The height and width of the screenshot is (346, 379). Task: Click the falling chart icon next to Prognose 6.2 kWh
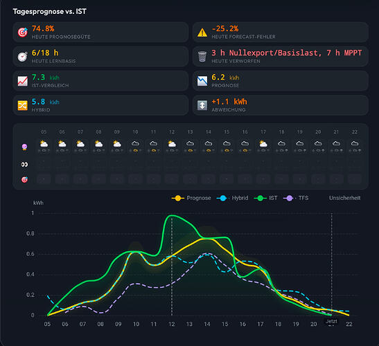click(202, 81)
